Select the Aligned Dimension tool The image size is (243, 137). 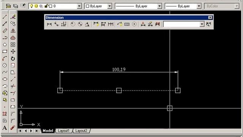pyautogui.click(x=57, y=24)
